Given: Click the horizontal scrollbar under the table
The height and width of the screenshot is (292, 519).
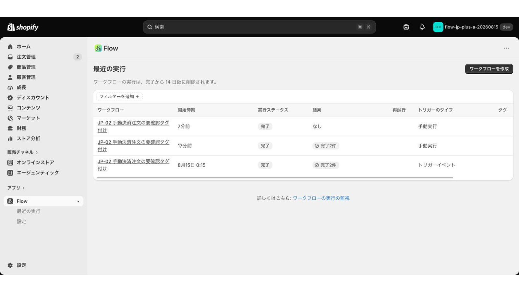Looking at the screenshot, I should coord(275,177).
